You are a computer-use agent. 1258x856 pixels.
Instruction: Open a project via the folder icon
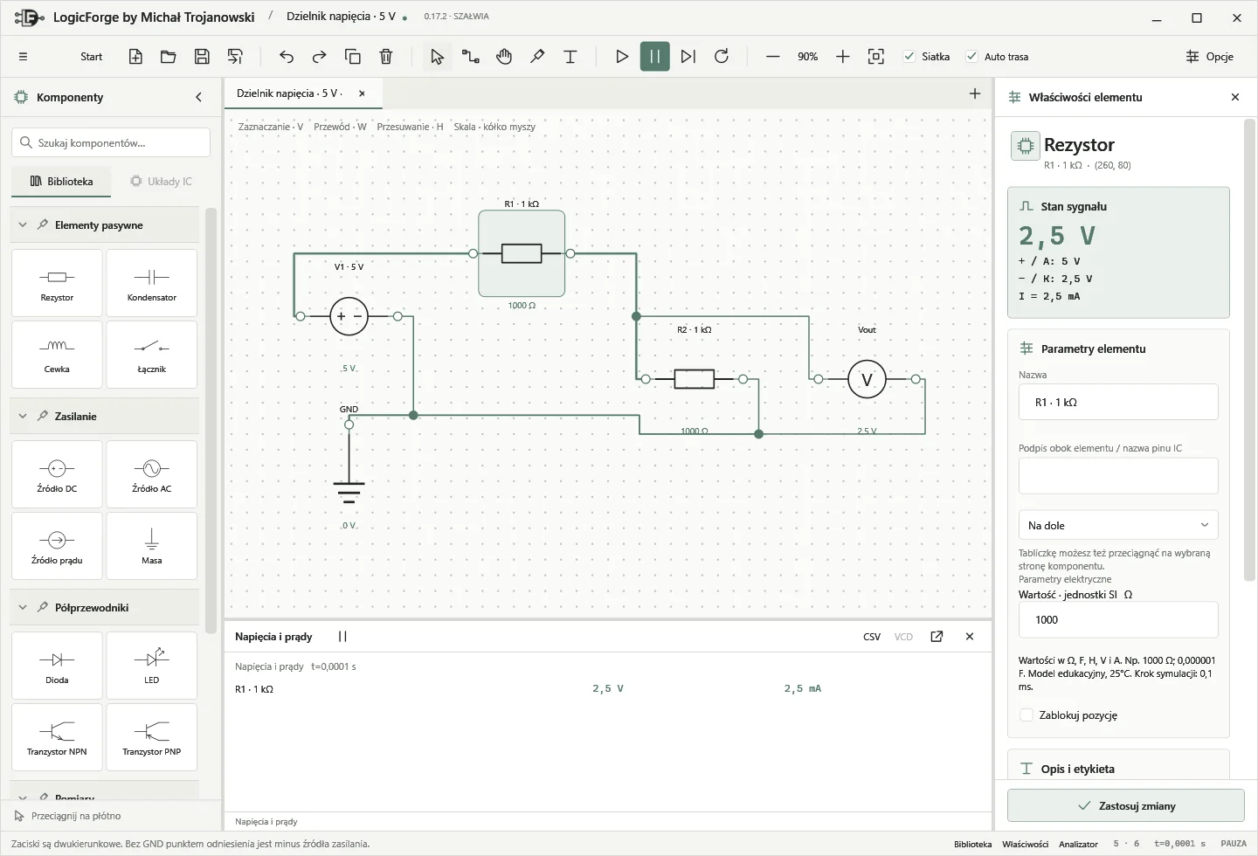169,57
